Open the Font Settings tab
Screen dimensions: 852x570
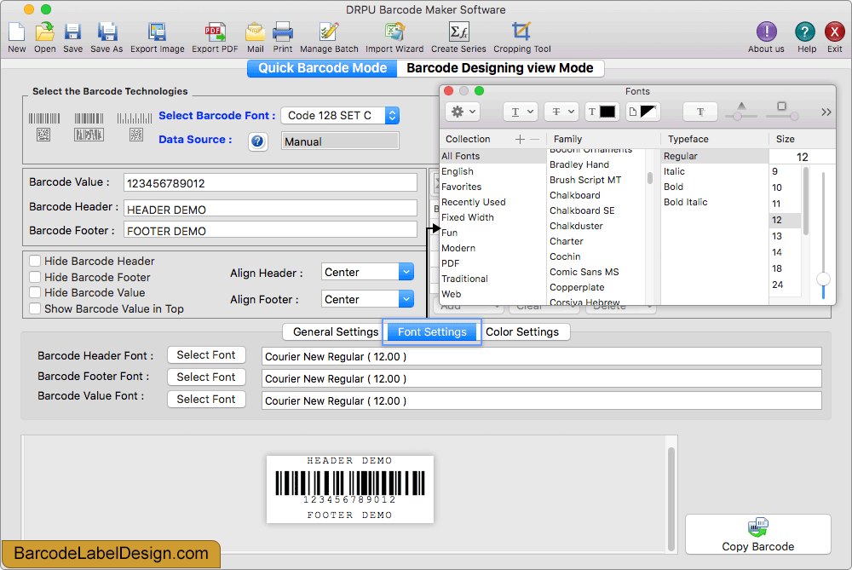pos(432,332)
